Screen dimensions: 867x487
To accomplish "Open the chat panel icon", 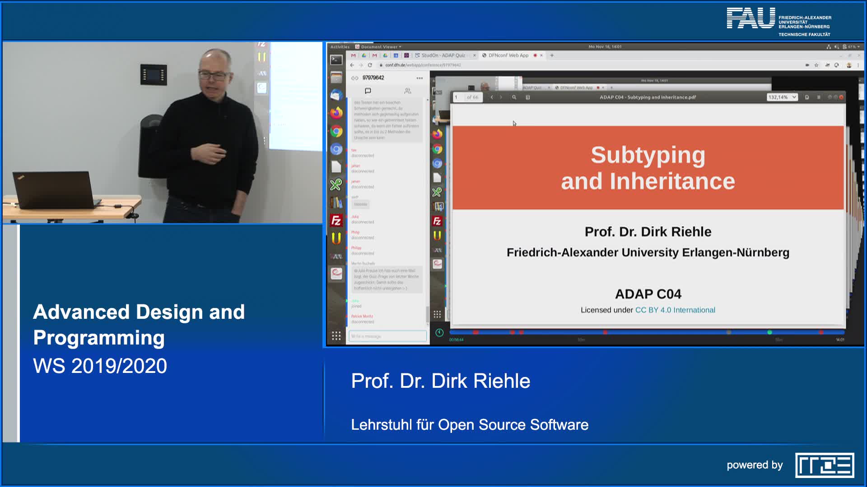I will pos(368,91).
